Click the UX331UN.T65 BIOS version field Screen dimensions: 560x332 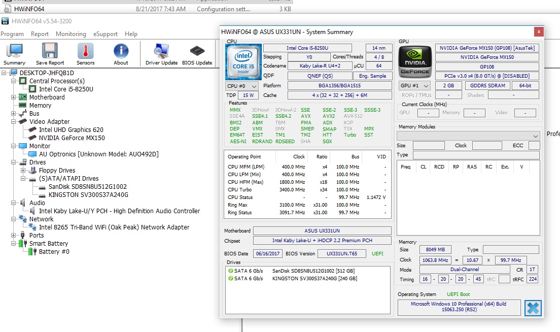342,253
